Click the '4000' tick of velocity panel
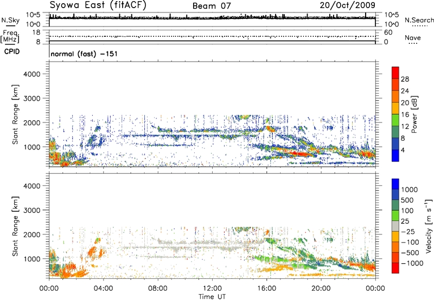The image size is (434, 300). pyautogui.click(x=32, y=186)
